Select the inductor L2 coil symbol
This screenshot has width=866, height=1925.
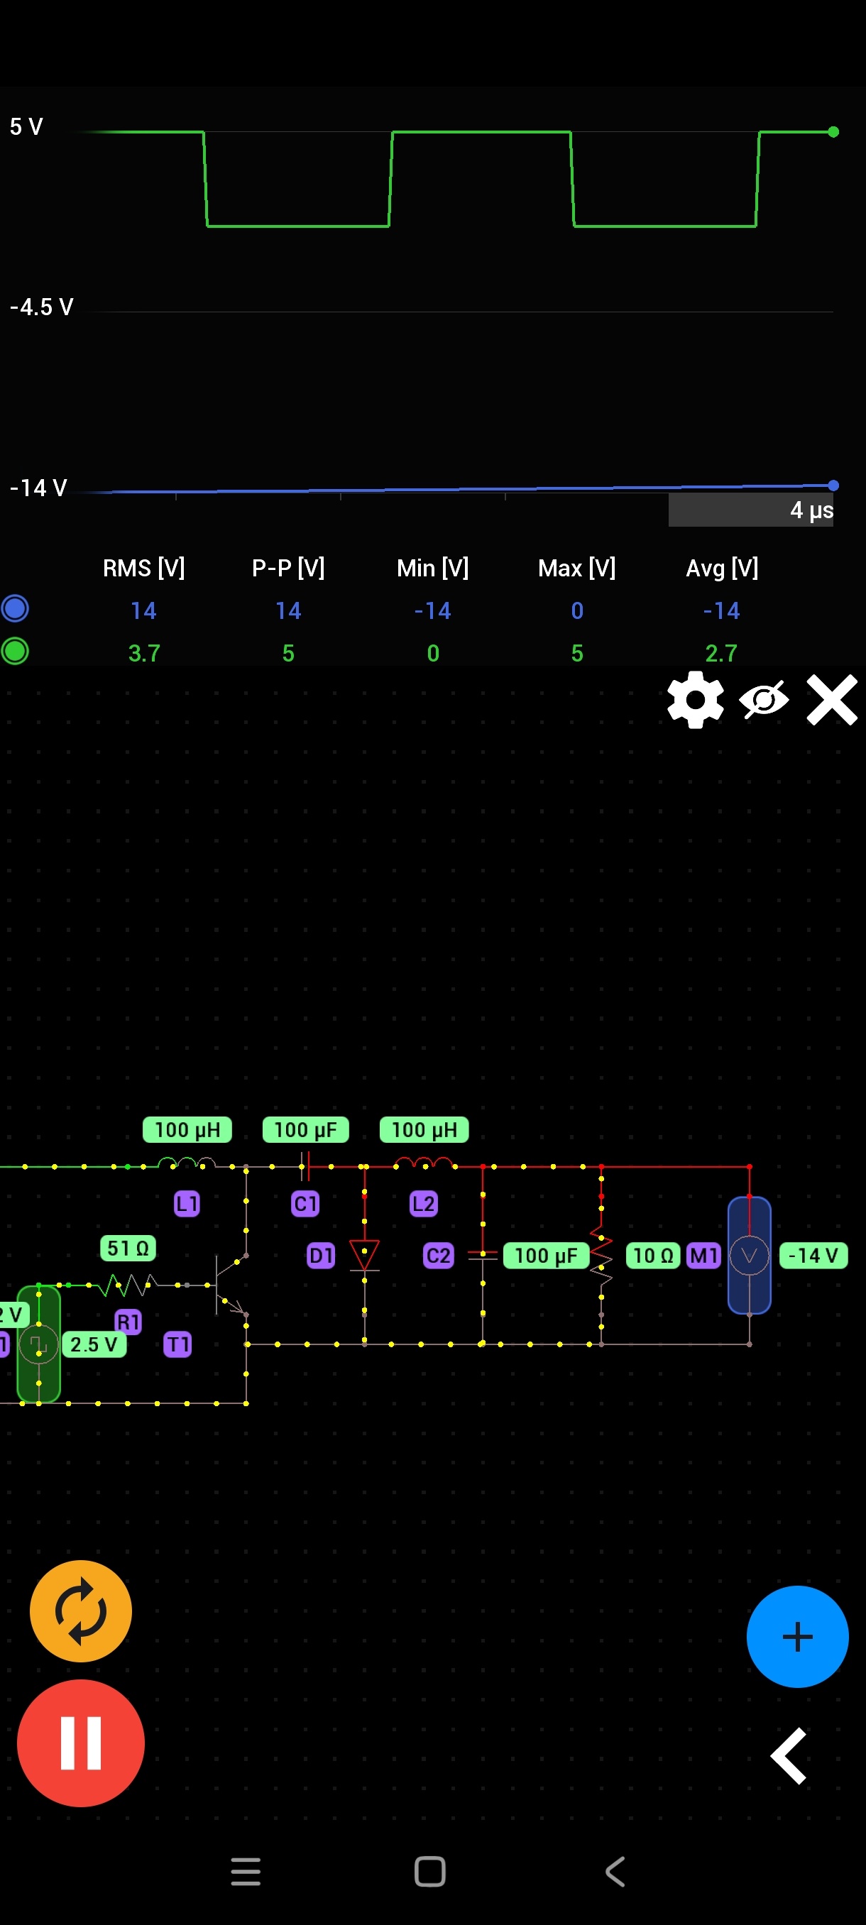[x=424, y=1163]
